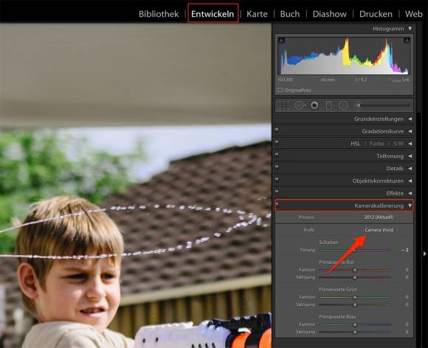Expand the Details panel triangle
The width and height of the screenshot is (428, 348).
click(410, 169)
